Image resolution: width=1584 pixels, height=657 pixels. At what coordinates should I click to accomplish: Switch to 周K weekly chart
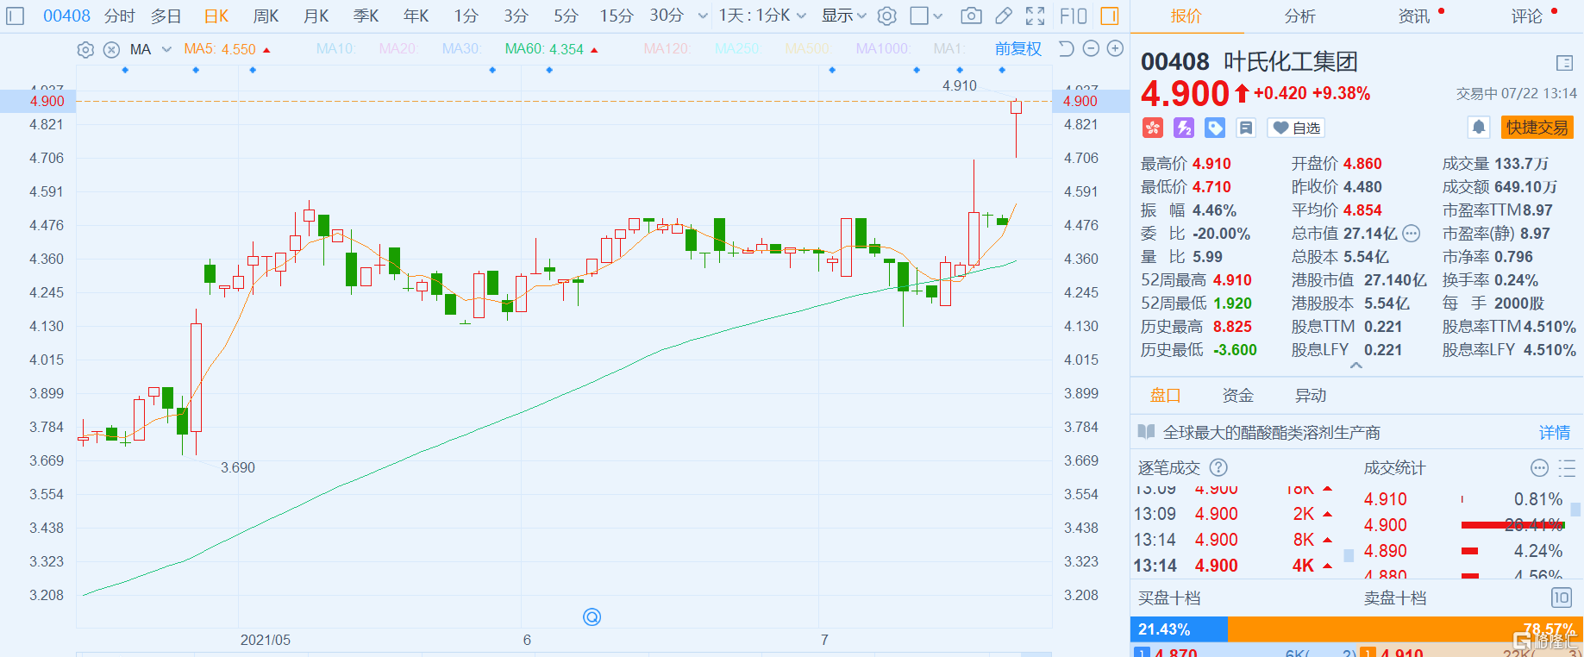[x=266, y=16]
